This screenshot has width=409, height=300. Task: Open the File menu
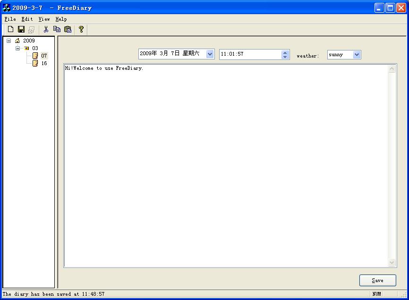point(10,19)
